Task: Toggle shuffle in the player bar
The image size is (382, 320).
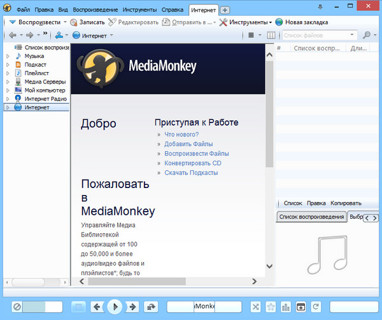Action: (x=256, y=307)
